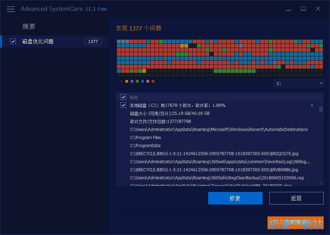The image size is (330, 235).
Task: Maximize the Advanced SystemCare window
Action: point(303,9)
